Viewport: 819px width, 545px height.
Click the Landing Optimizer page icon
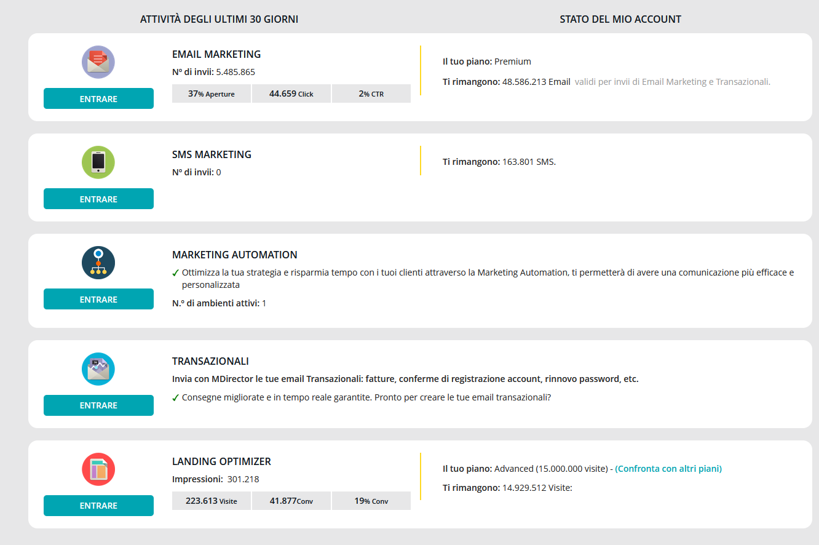tap(98, 469)
